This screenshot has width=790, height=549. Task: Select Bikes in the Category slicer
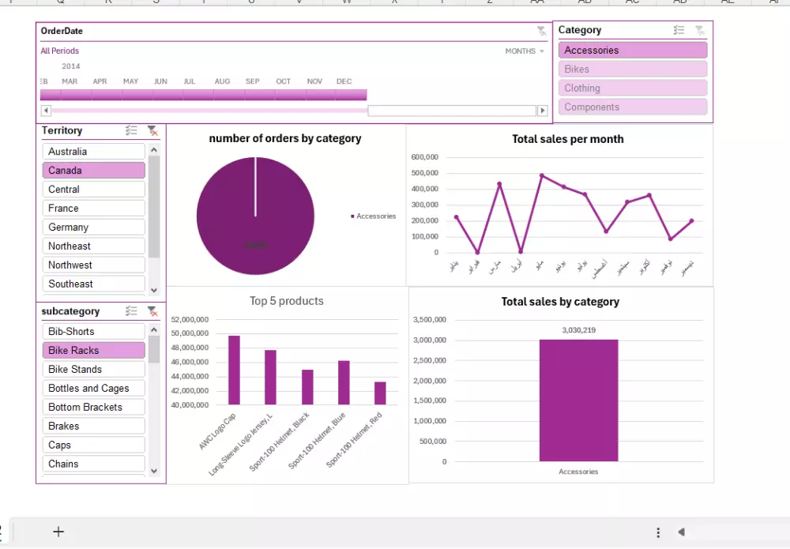pyautogui.click(x=632, y=69)
